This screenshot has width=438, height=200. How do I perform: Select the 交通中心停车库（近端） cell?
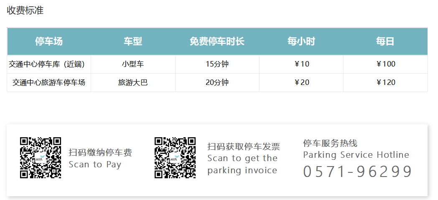click(x=49, y=64)
